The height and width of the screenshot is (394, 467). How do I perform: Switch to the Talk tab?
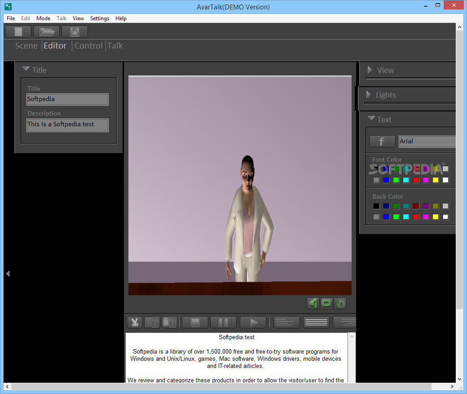(x=115, y=45)
